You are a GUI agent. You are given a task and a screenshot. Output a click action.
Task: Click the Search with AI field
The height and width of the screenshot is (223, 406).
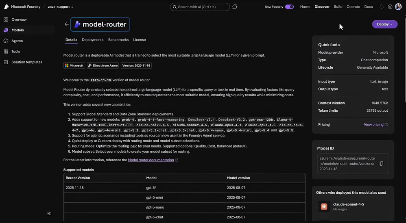pyautogui.click(x=200, y=7)
